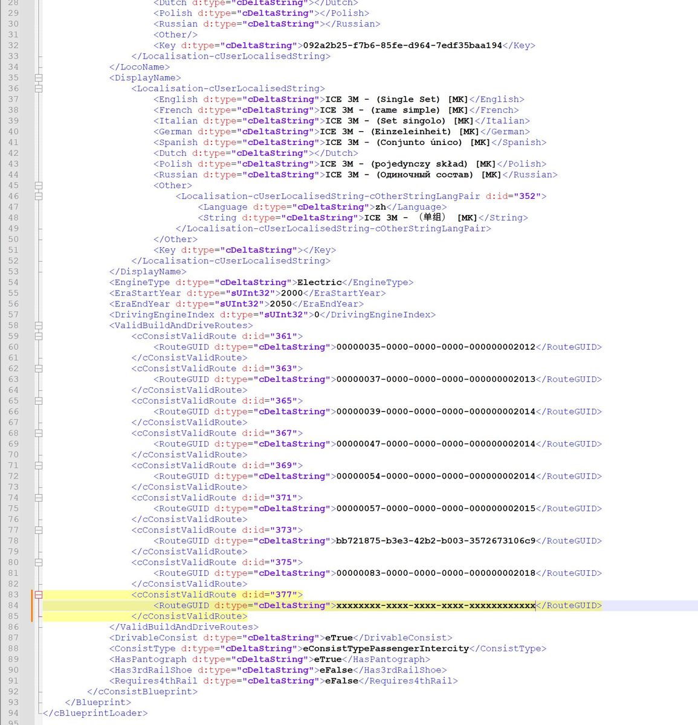Collapse the ValidBuildAndDriveRoutes fold marker on line 58
This screenshot has width=698, height=725.
pyautogui.click(x=39, y=325)
